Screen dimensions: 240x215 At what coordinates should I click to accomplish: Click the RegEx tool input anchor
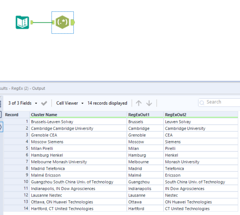[x=53, y=22]
